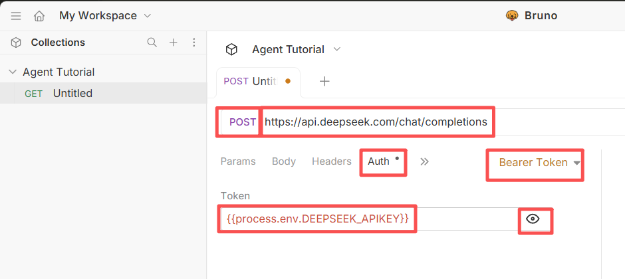Click the Bruno dog logo
Screen dimensions: 625x279
[512, 15]
